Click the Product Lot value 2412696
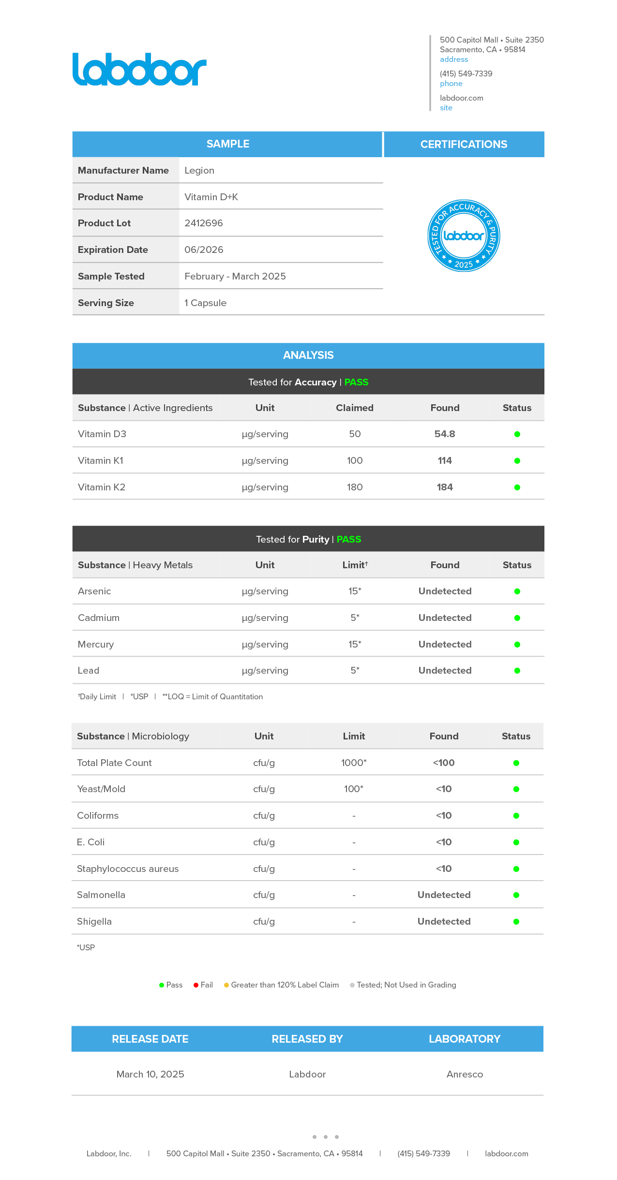 204,223
